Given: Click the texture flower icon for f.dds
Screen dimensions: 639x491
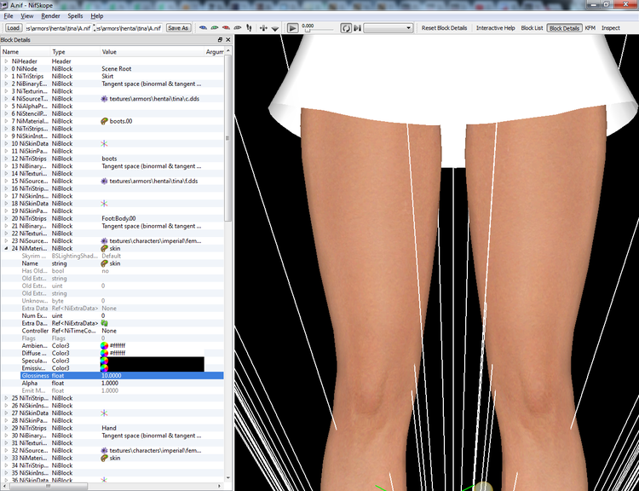Looking at the screenshot, I should coord(104,181).
